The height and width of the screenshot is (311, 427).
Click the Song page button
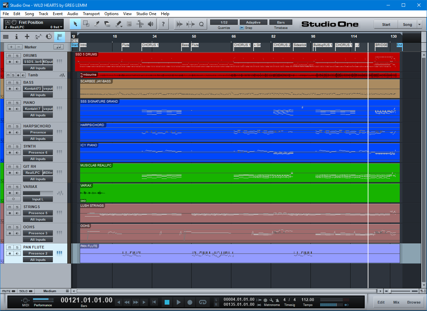(x=407, y=25)
